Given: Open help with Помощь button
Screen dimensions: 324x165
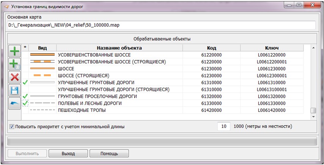Looking at the screenshot, I should 109,154.
